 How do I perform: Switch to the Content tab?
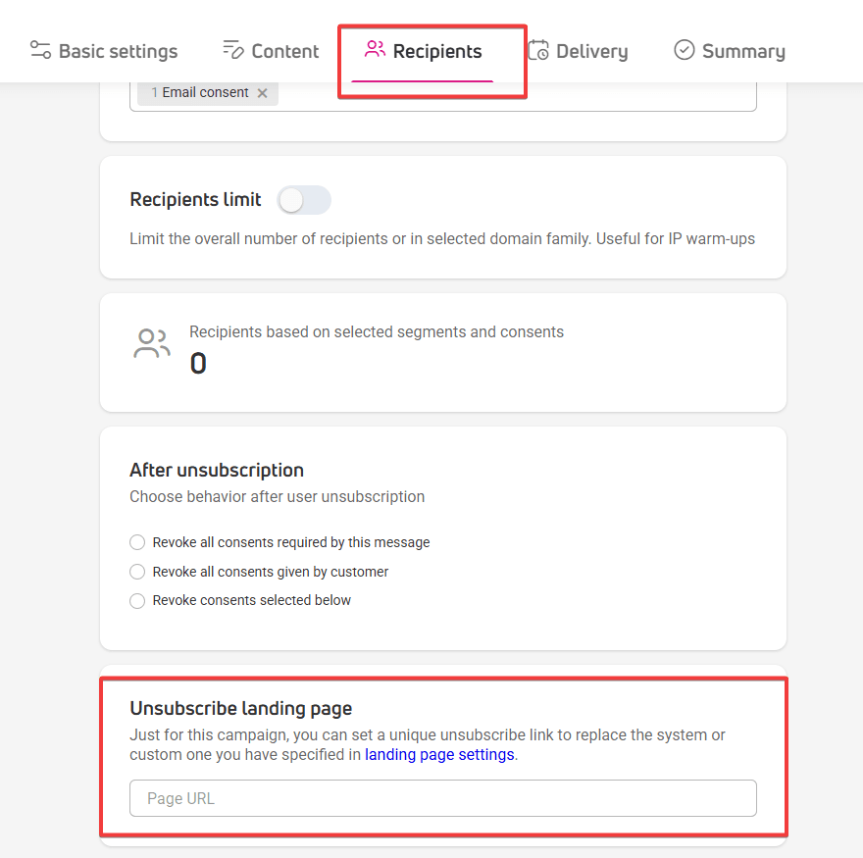[x=271, y=51]
